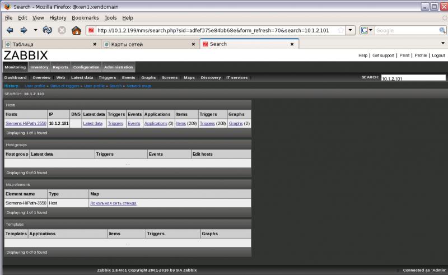Click the Print link
448x275 pixels.
pyautogui.click(x=404, y=55)
